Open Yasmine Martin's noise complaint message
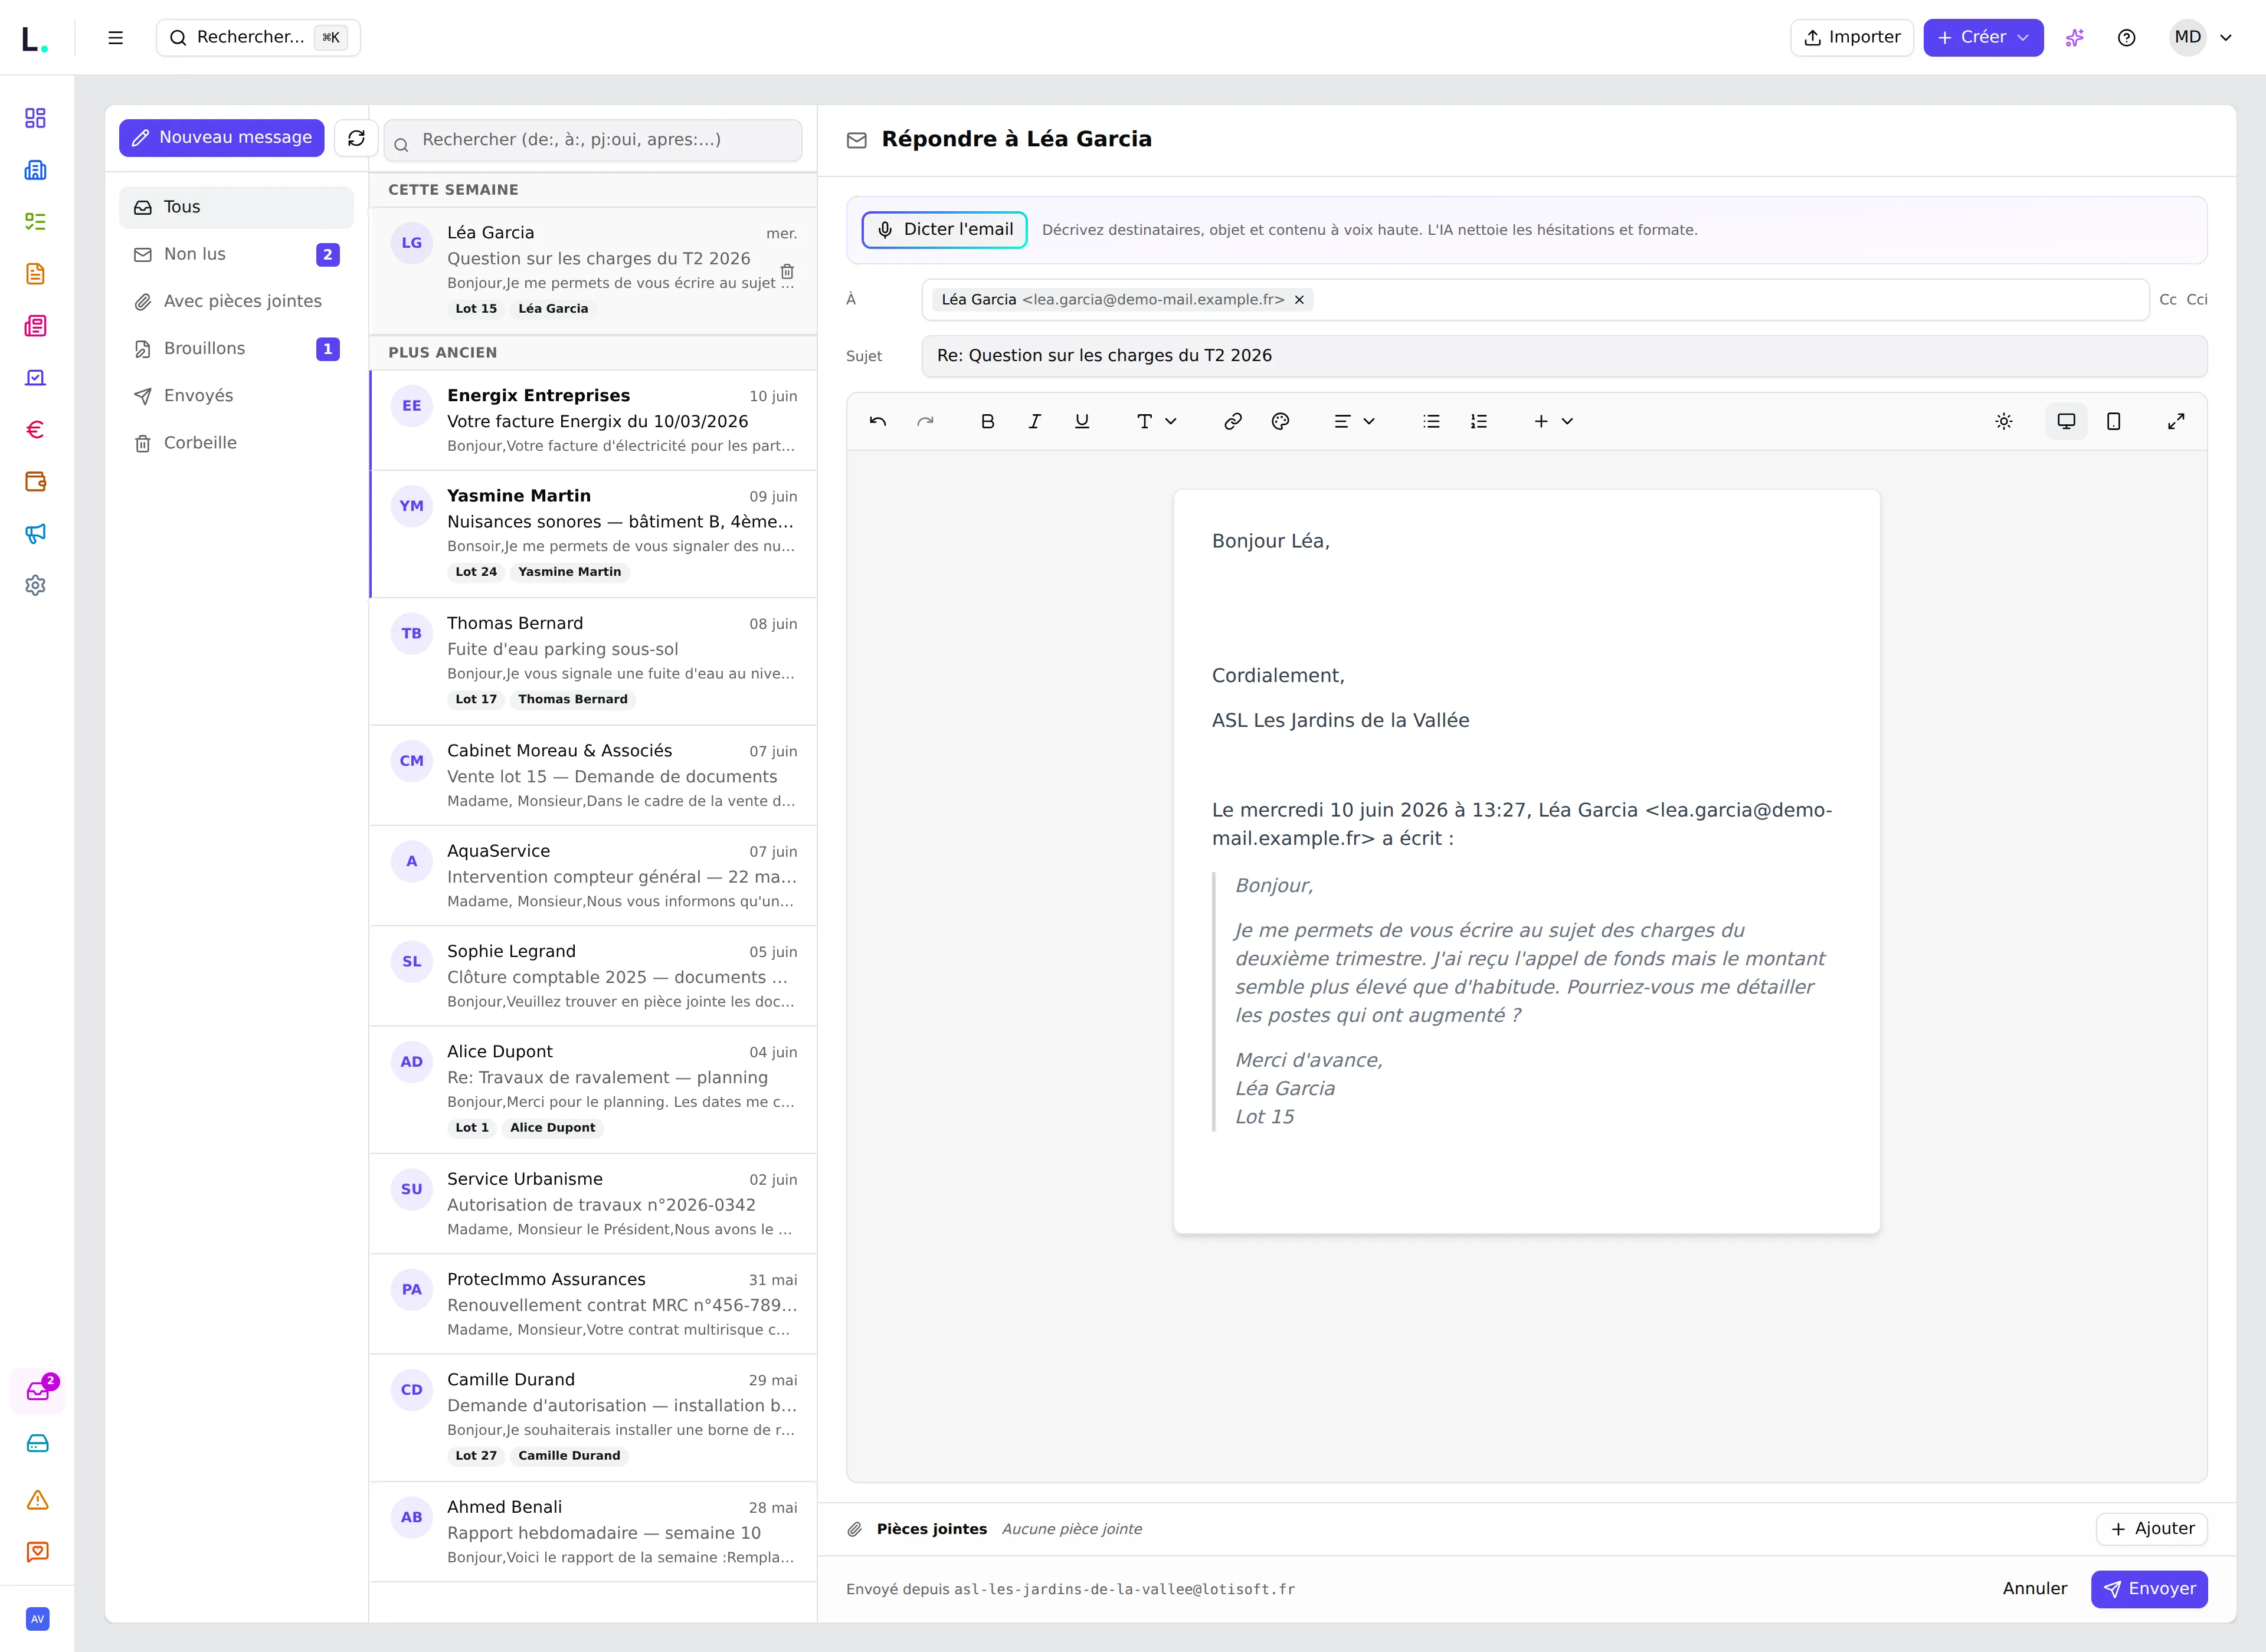This screenshot has height=1652, width=2266. 593,534
